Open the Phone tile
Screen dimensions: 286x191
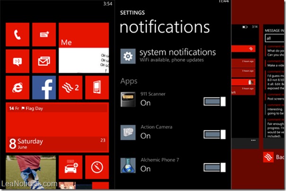18,35
